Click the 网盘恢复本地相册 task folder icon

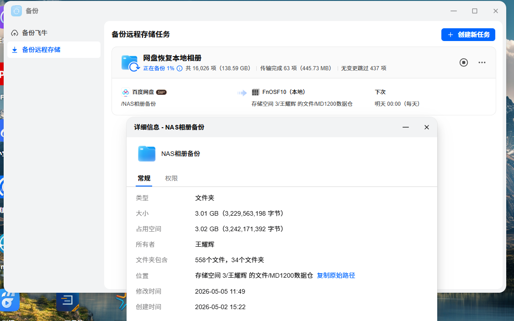[131, 63]
